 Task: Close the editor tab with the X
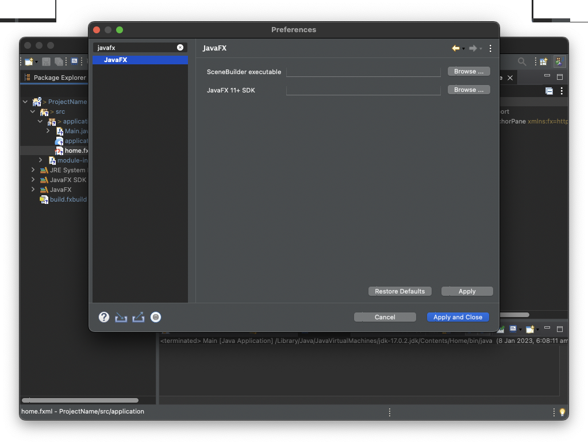pyautogui.click(x=510, y=78)
